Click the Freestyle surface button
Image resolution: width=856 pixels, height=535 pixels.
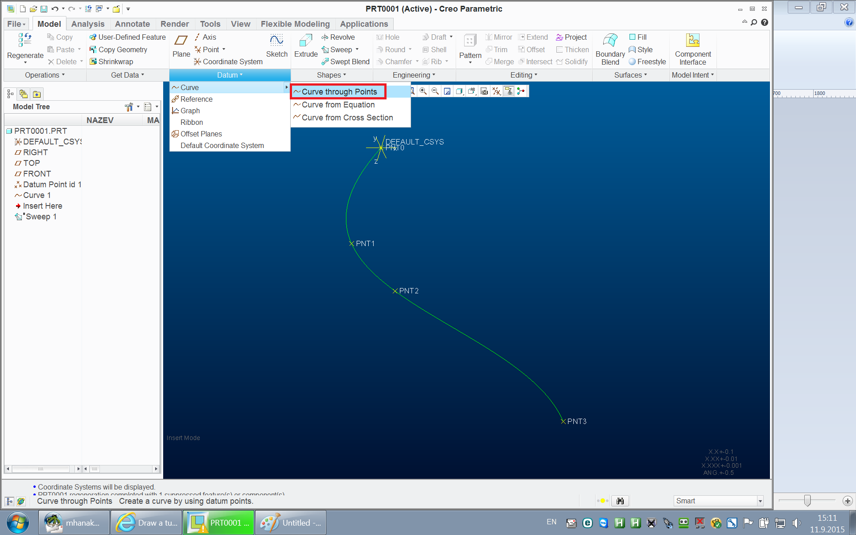point(647,62)
